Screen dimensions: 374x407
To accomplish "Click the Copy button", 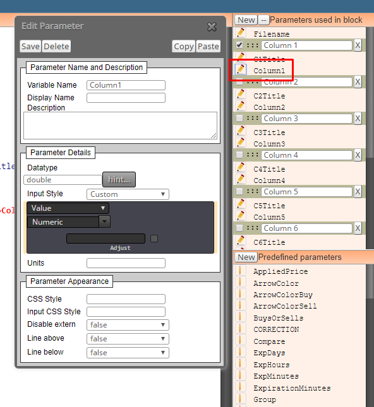I will (x=183, y=47).
